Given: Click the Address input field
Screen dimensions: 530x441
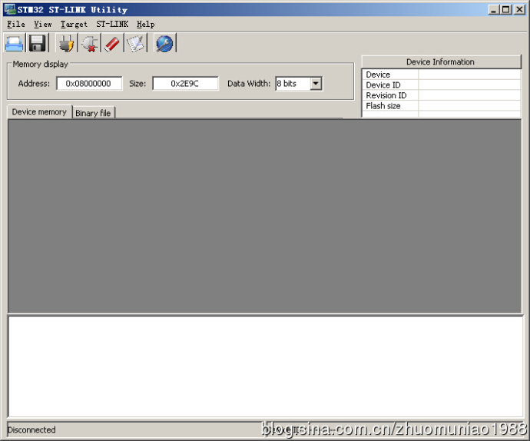Looking at the screenshot, I should click(89, 84).
